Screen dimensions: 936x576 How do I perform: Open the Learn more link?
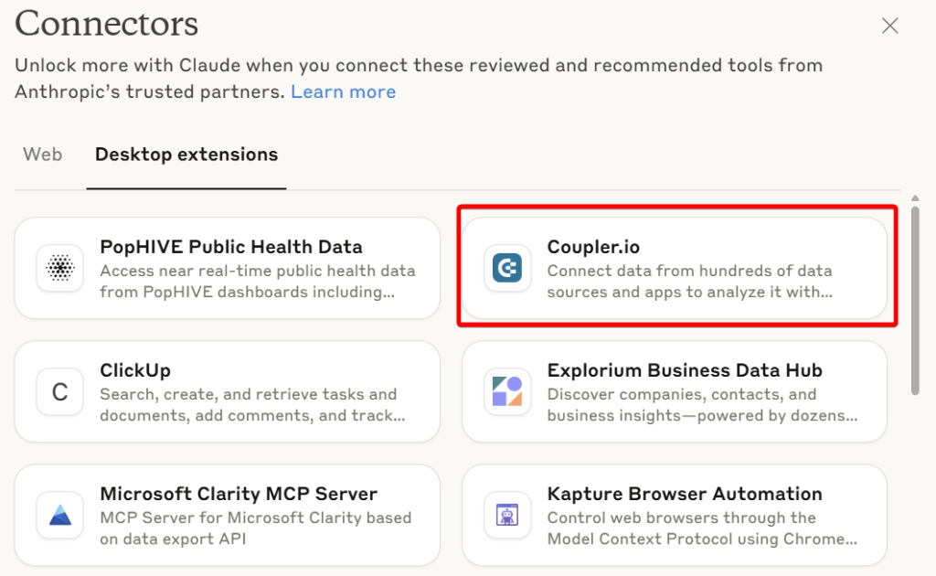click(x=344, y=92)
